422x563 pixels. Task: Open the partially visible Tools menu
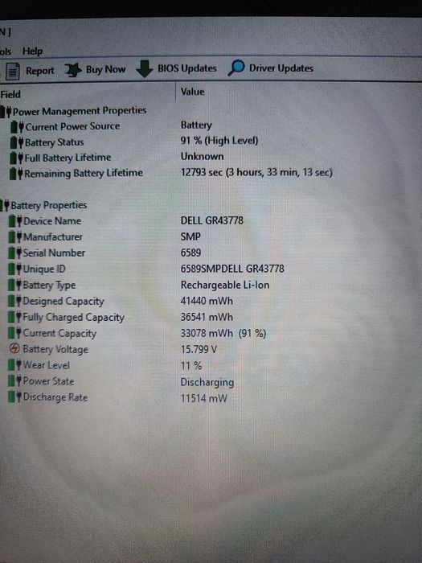click(6, 51)
